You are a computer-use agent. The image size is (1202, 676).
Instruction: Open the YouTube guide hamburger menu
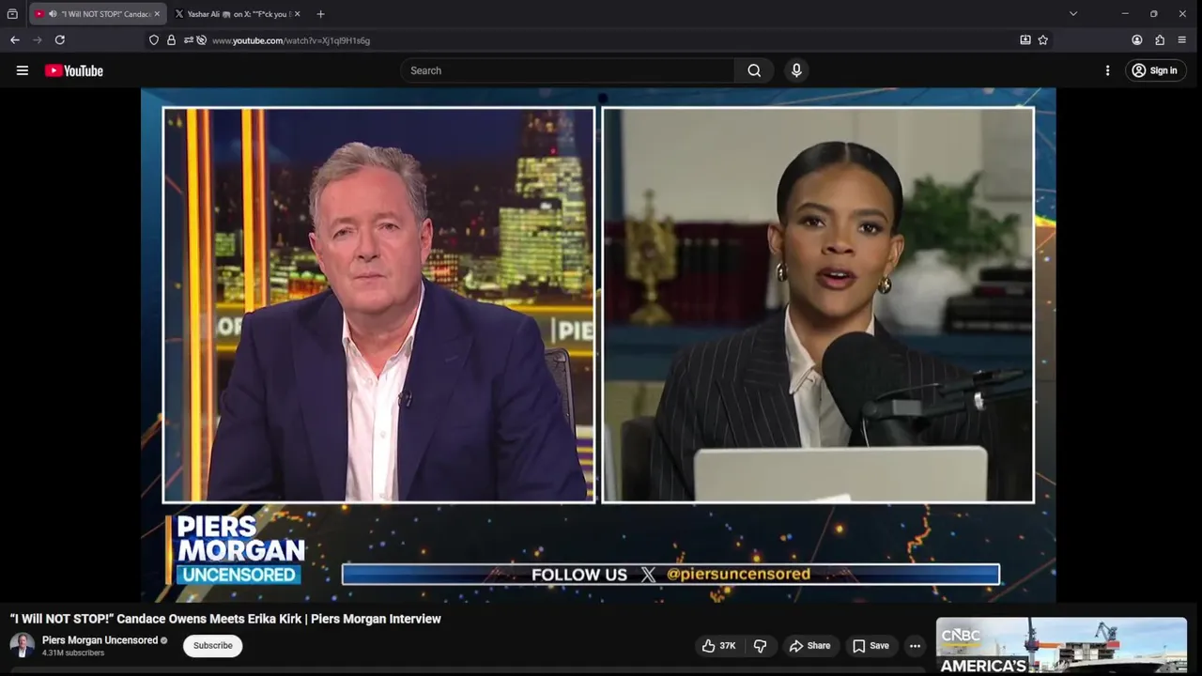pos(23,70)
